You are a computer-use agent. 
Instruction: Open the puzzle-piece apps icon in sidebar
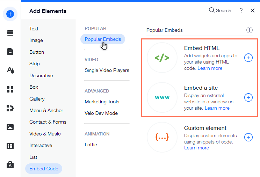(10, 108)
